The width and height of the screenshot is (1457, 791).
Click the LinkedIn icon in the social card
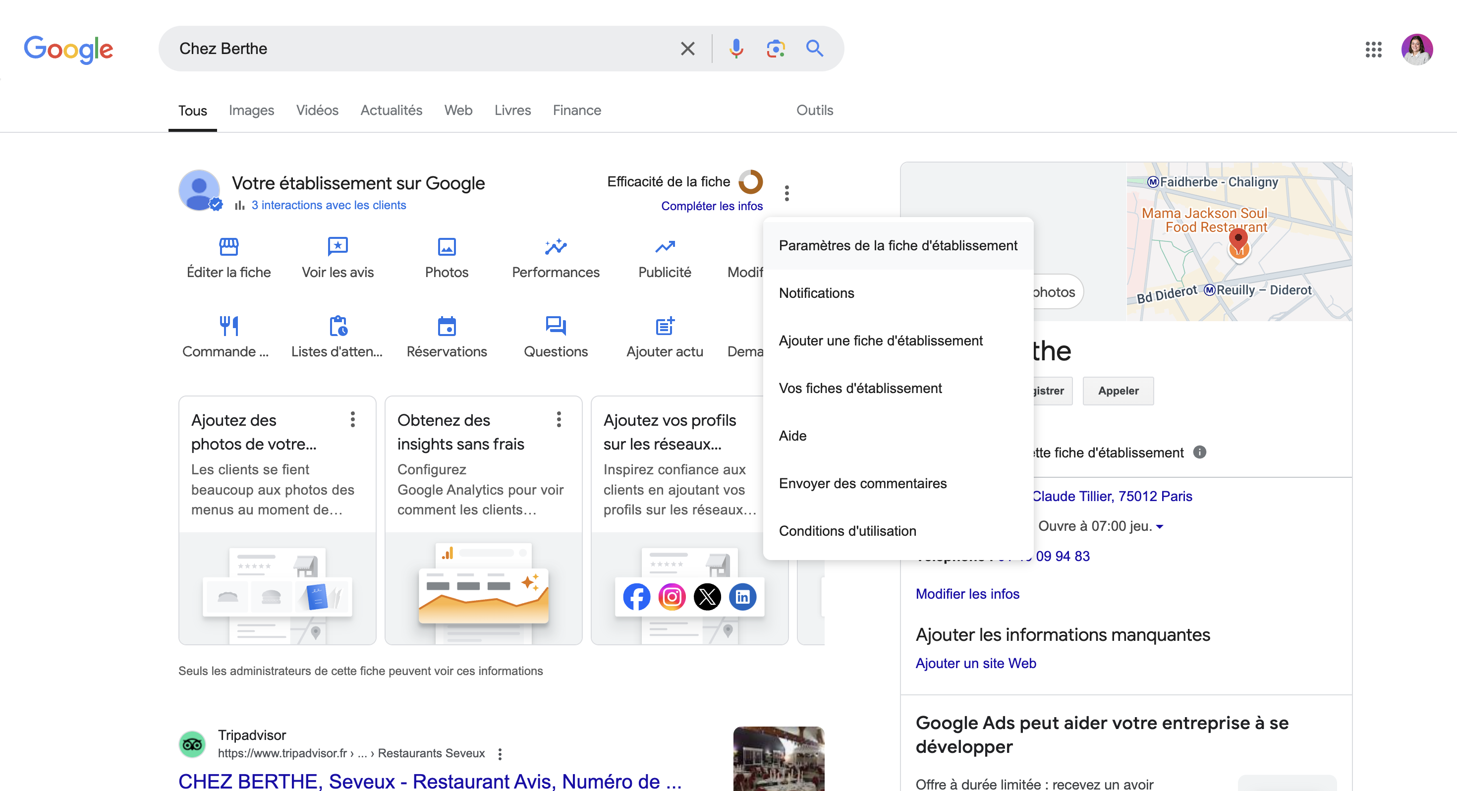[743, 596]
